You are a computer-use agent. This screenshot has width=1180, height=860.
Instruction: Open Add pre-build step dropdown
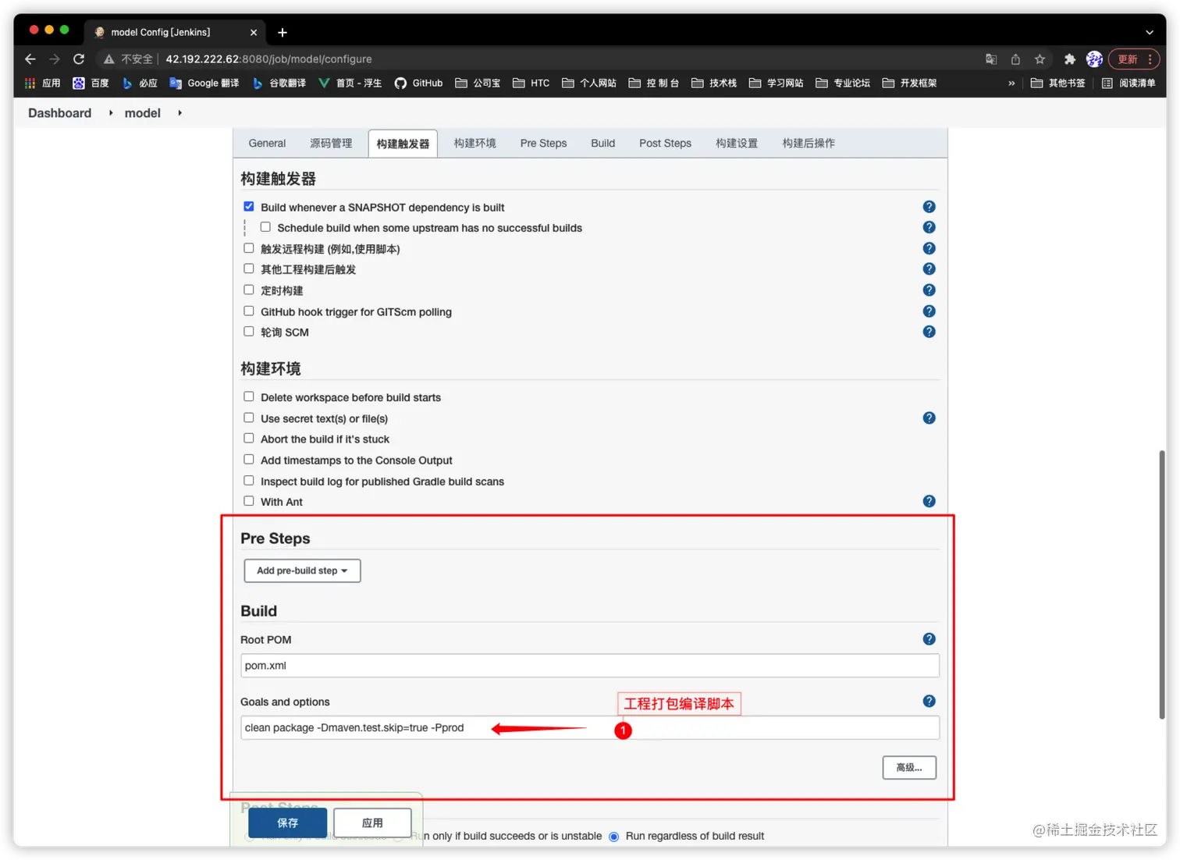tap(303, 570)
